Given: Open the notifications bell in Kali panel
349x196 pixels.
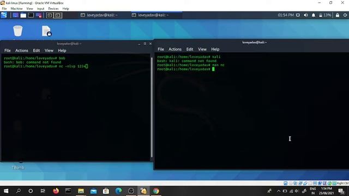Looking at the screenshot, I should [x=314, y=15].
